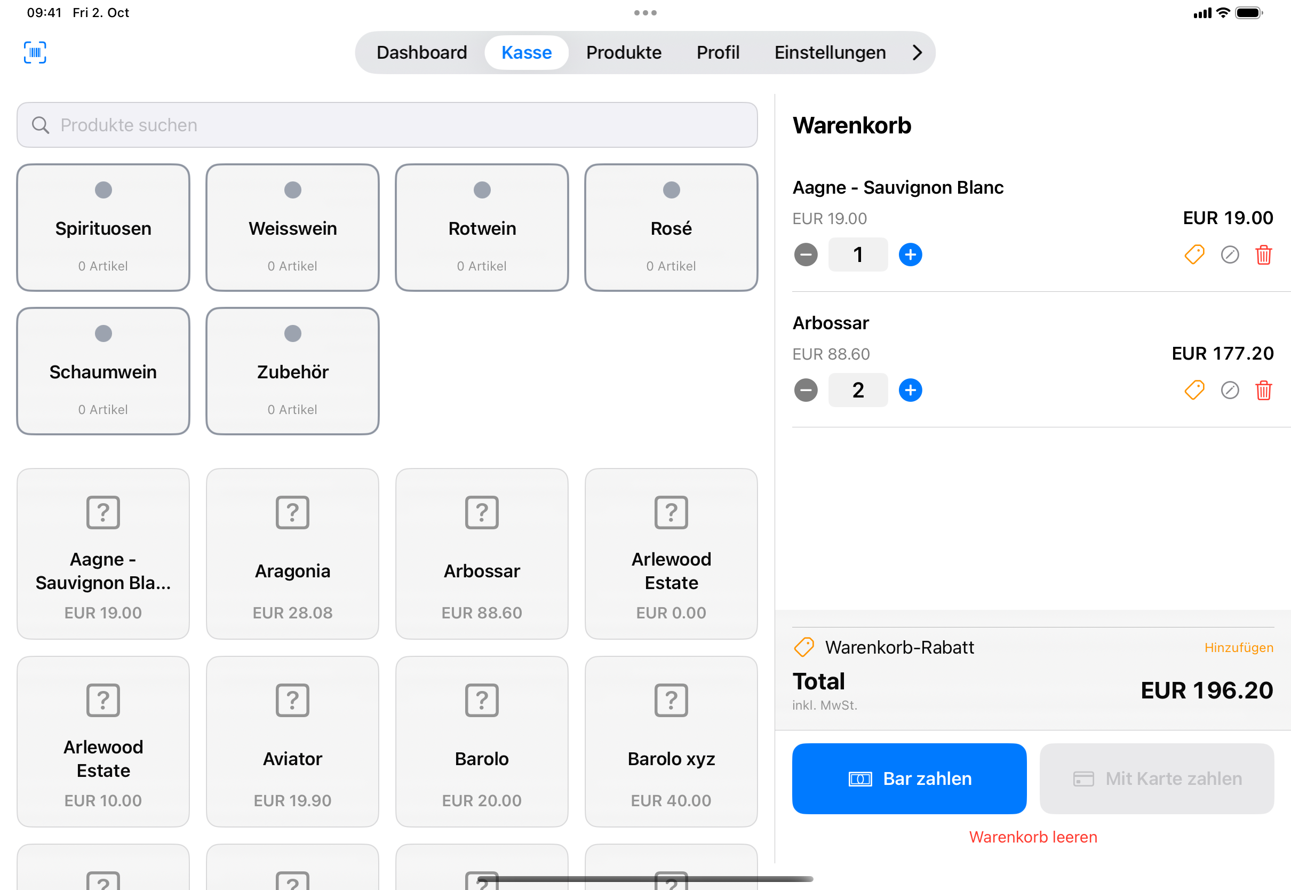
Task: Add Arlewood Estate EUR 0.00 product
Action: [671, 554]
